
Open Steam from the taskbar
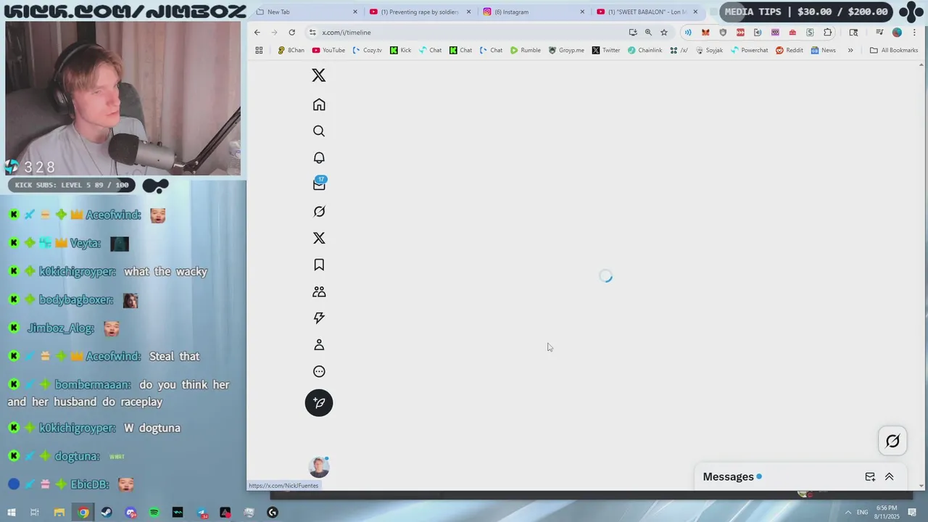point(107,513)
